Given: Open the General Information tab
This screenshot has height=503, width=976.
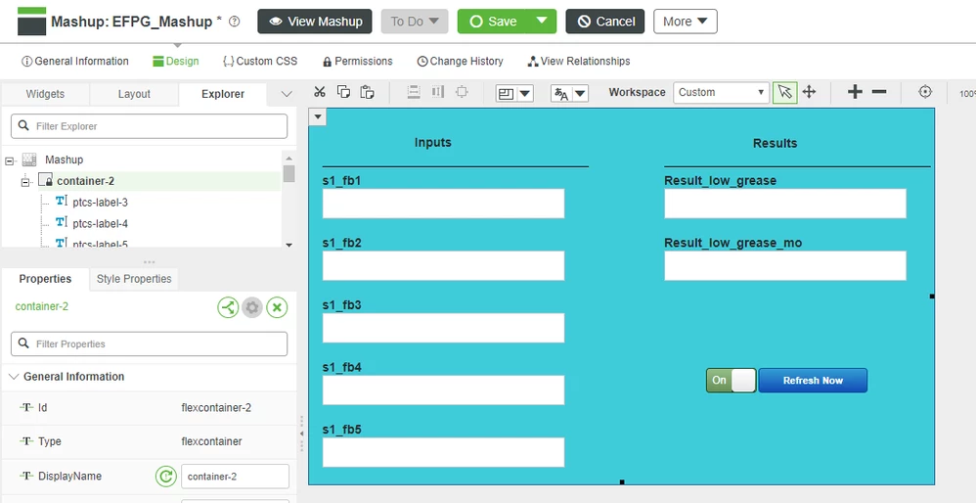Looking at the screenshot, I should click(74, 61).
